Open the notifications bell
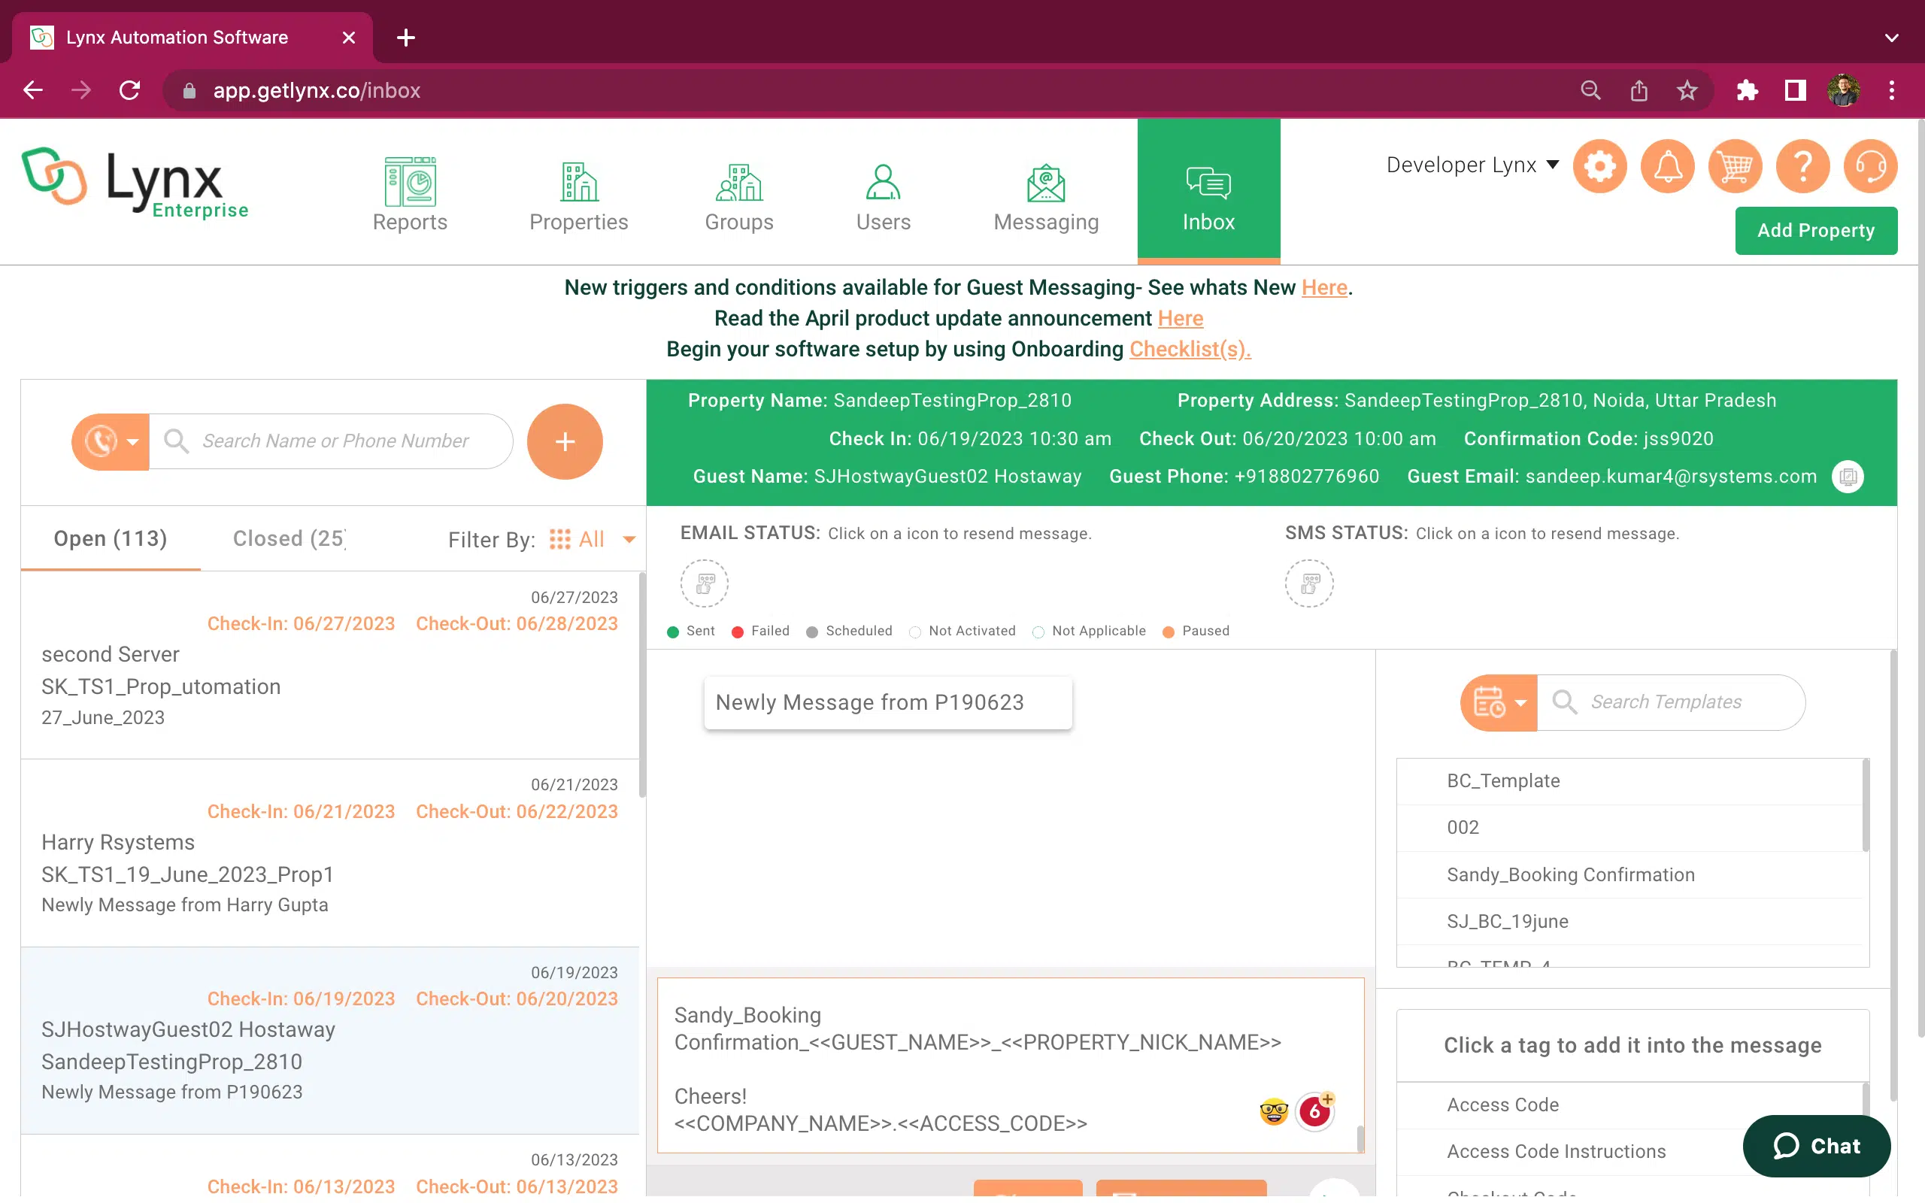Screen dimensions: 1925x1203 click(1667, 165)
